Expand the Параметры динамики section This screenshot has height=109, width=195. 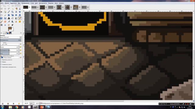point(1,60)
